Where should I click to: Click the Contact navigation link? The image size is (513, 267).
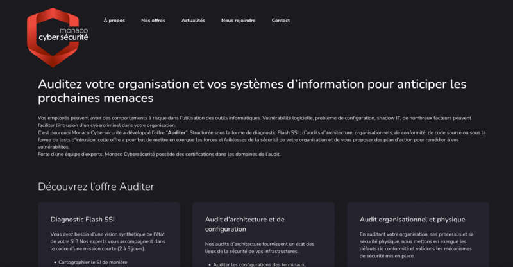280,21
